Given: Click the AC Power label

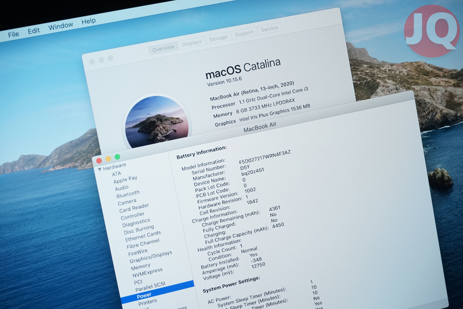Looking at the screenshot, I should [219, 299].
